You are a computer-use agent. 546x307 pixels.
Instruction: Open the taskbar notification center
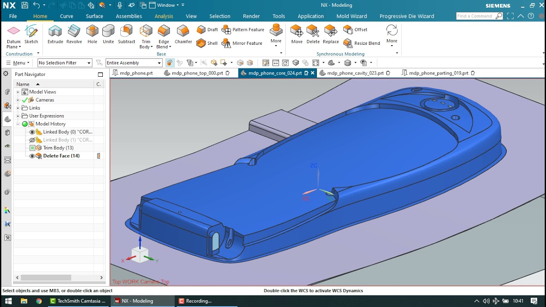534,301
